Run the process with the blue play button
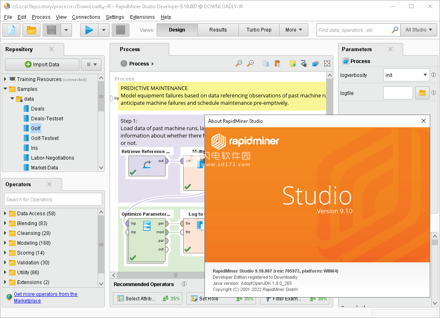The image size is (440, 318). [x=89, y=30]
